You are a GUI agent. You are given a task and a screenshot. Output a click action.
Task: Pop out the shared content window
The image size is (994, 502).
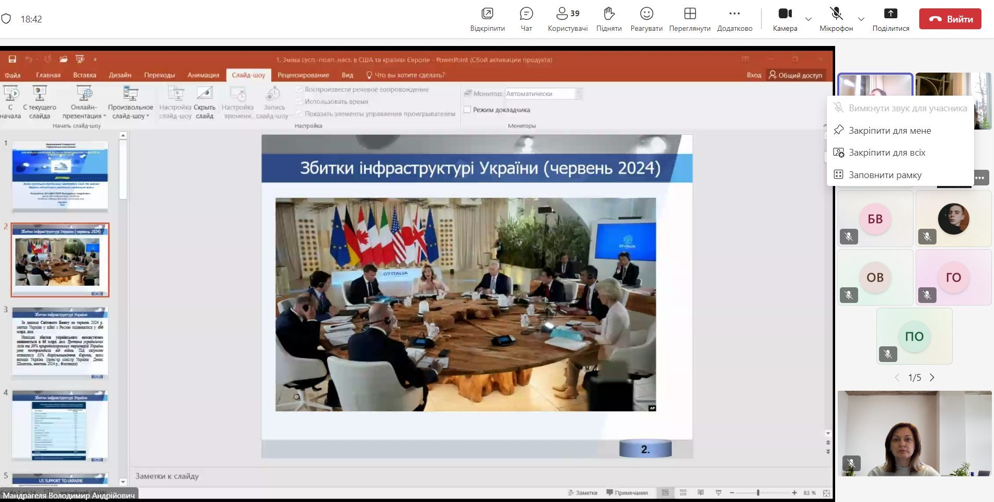click(487, 19)
